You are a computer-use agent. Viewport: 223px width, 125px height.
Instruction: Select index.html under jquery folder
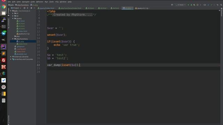pyautogui.click(x=22, y=31)
